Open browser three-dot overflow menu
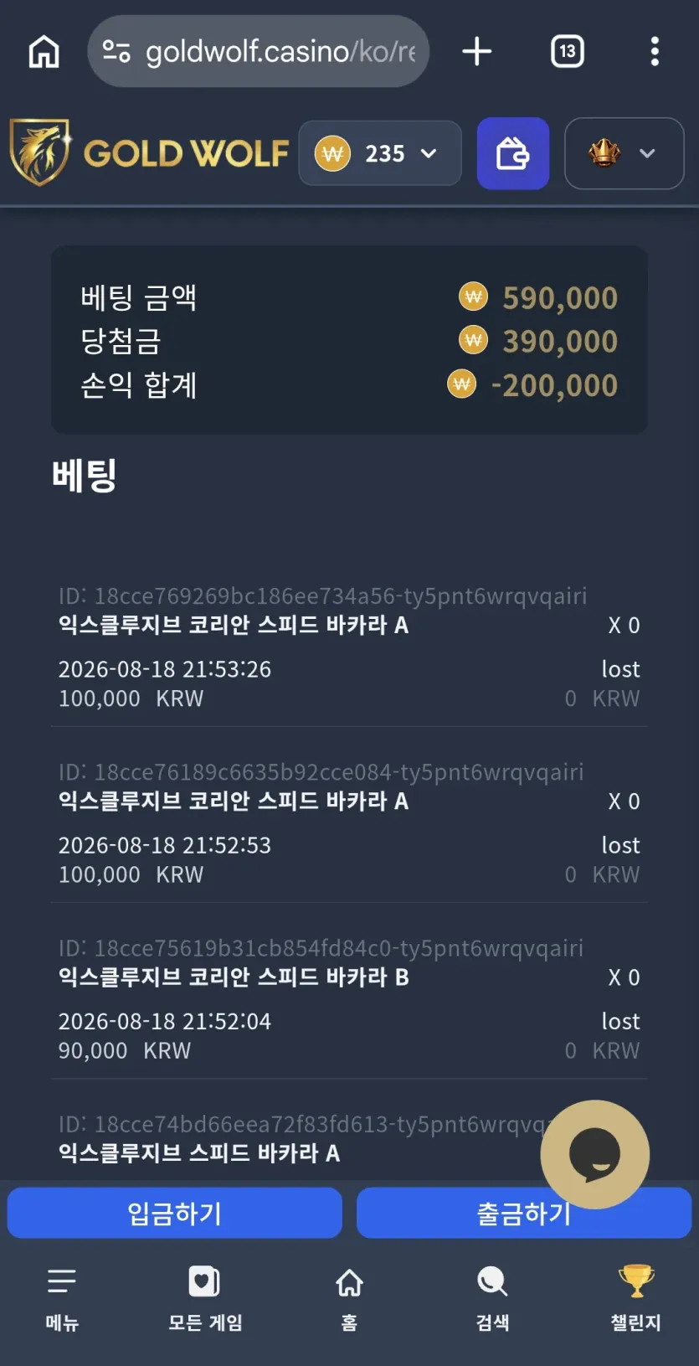Viewport: 699px width, 1366px height. 655,51
